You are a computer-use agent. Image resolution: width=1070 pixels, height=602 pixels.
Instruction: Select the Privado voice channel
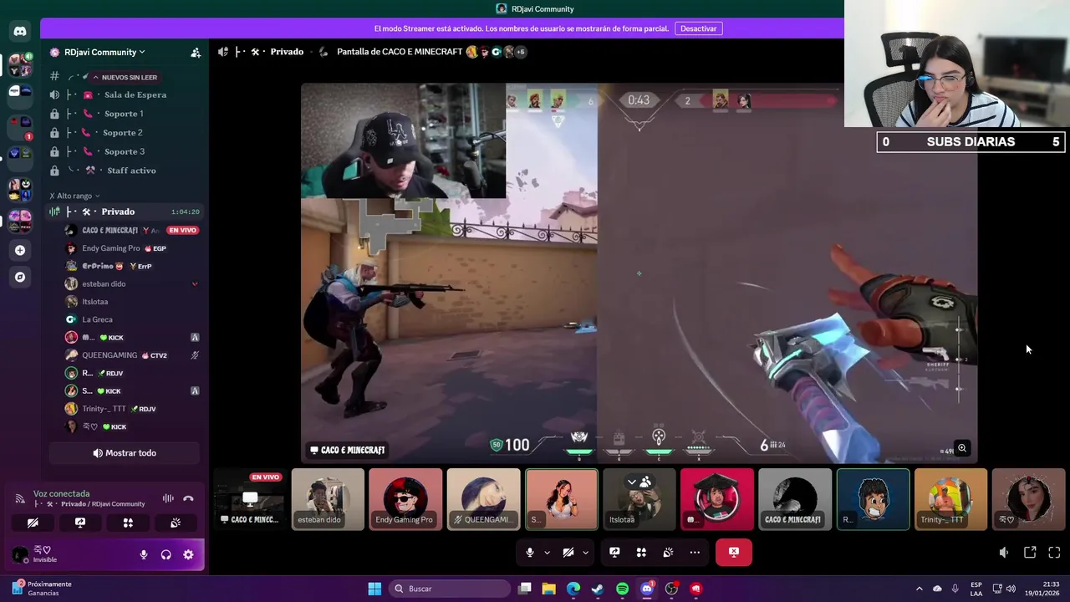pos(124,212)
